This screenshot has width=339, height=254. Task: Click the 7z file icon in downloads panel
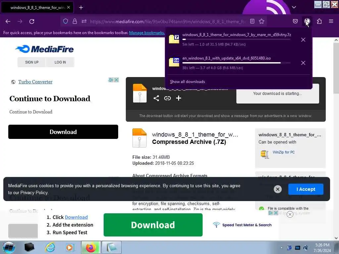click(x=174, y=39)
